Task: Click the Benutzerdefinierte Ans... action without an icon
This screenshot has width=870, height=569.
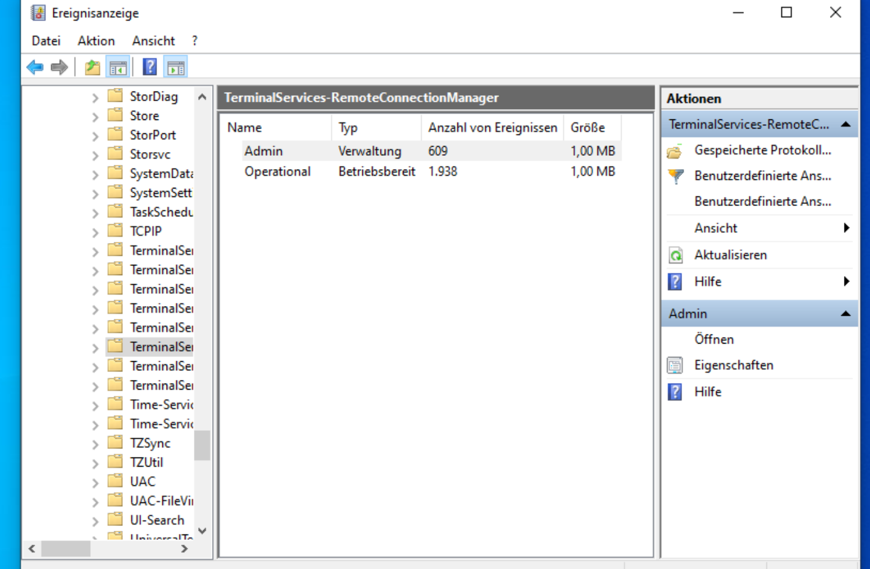Action: pos(763,201)
